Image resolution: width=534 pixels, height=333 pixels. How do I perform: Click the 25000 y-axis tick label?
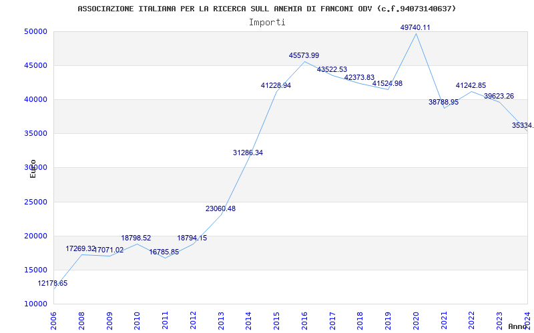coord(35,202)
